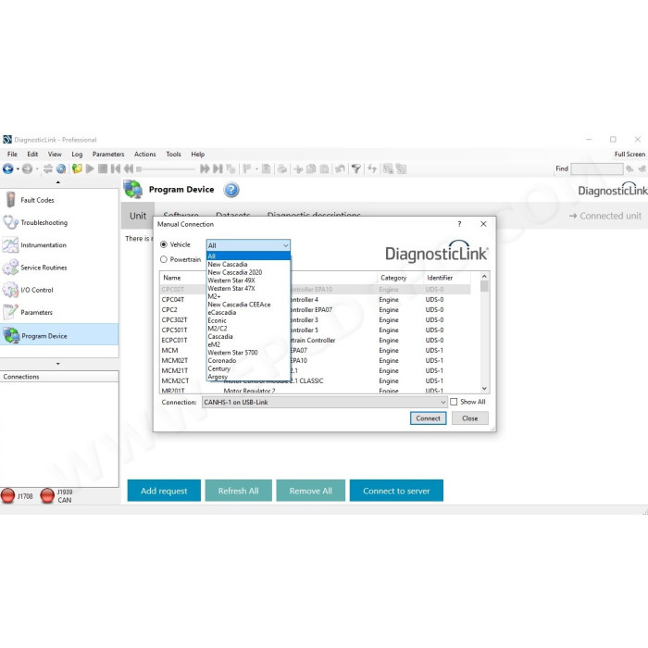Screen dimensions: 648x648
Task: Open the File menu
Action: pyautogui.click(x=12, y=155)
